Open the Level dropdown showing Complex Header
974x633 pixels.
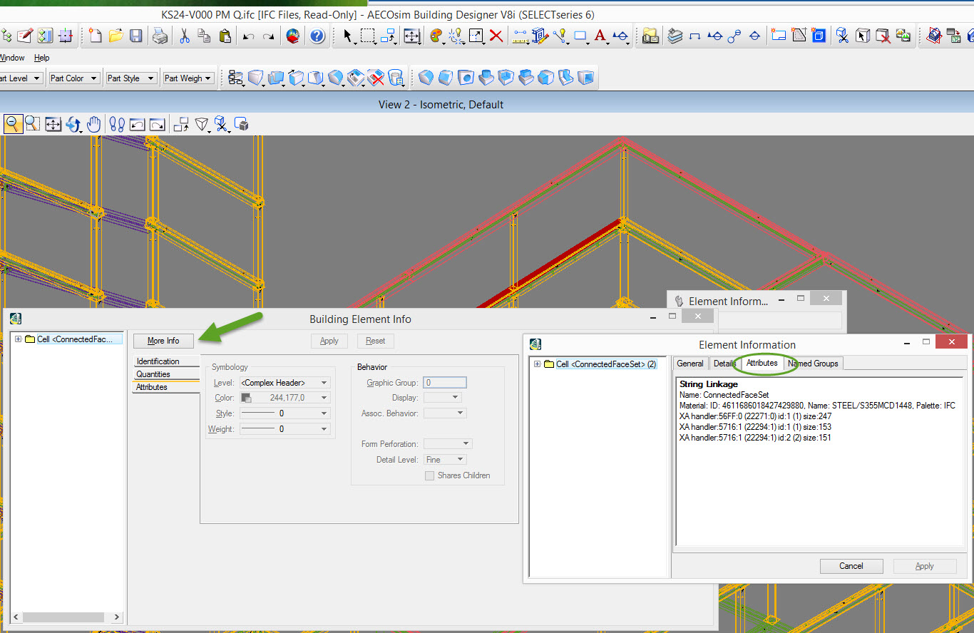[284, 383]
